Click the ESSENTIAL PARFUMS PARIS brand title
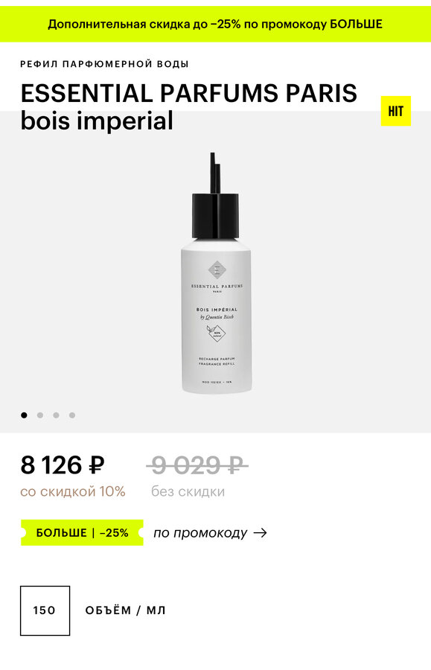This screenshot has width=431, height=670. (x=189, y=93)
